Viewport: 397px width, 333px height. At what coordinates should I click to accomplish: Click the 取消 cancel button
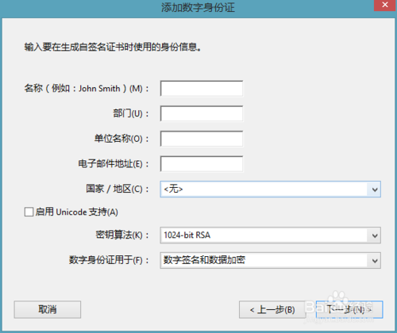(x=48, y=309)
